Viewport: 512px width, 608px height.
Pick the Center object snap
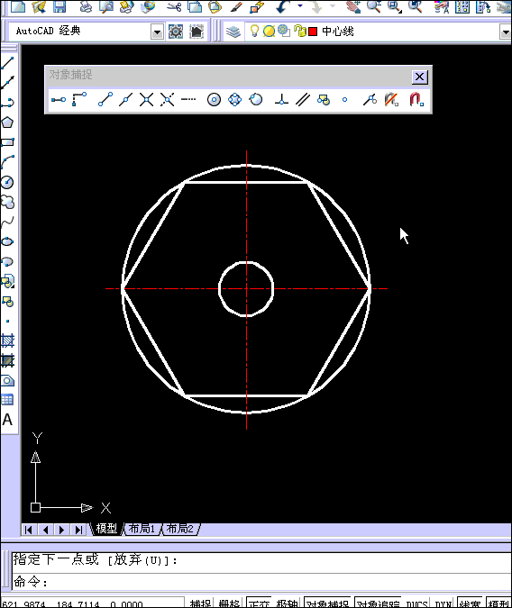(214, 100)
